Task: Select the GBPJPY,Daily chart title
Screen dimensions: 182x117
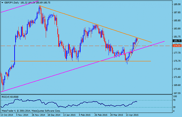Action: point(12,3)
